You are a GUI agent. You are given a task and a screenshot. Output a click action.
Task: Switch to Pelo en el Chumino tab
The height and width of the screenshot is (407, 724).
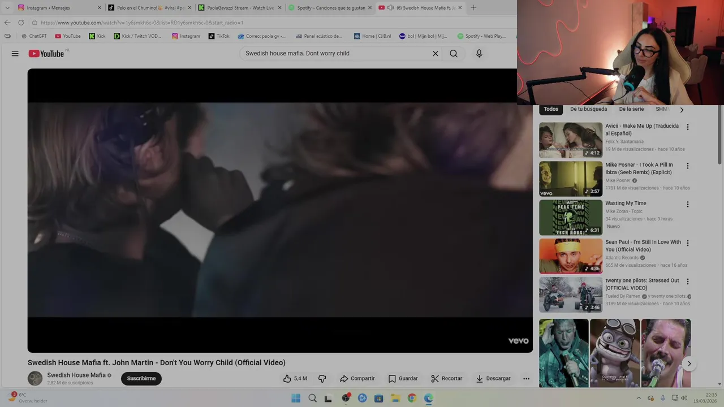click(x=149, y=8)
